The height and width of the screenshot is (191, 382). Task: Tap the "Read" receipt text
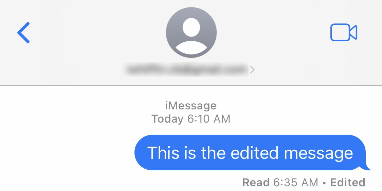click(256, 183)
